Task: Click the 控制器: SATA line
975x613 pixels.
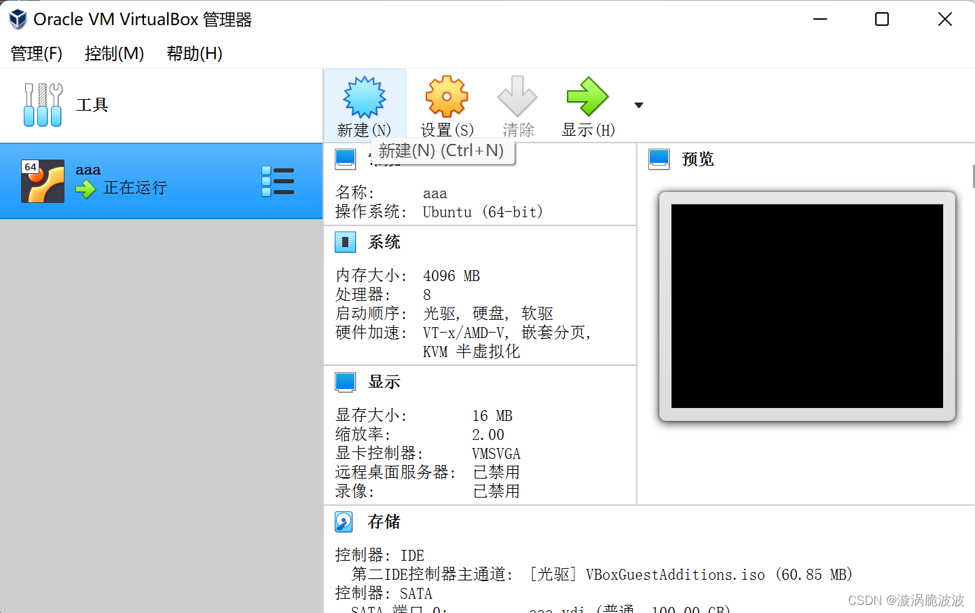Action: pyautogui.click(x=384, y=594)
